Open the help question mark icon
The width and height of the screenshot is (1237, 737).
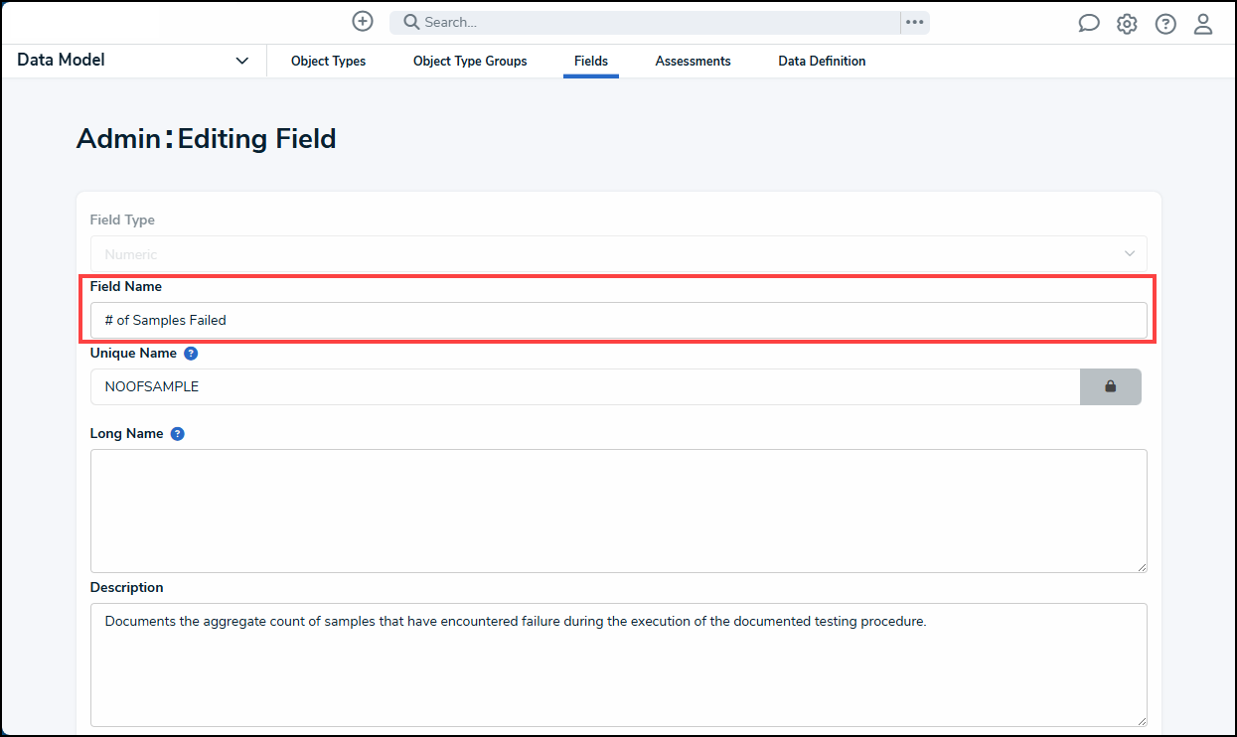[x=1164, y=23]
